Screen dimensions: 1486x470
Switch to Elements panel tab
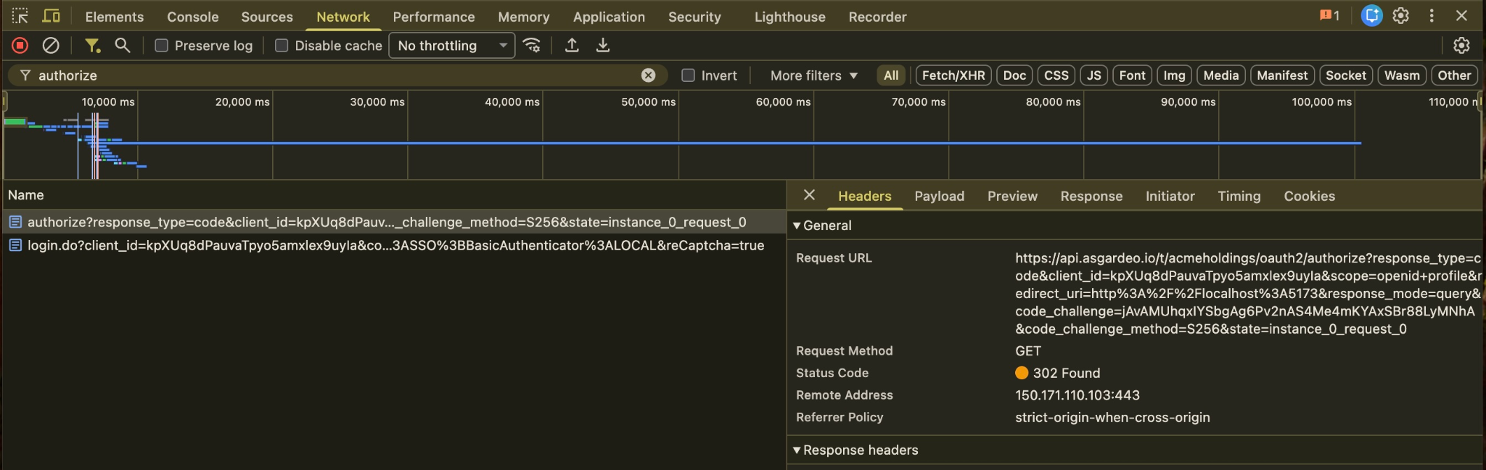[115, 17]
